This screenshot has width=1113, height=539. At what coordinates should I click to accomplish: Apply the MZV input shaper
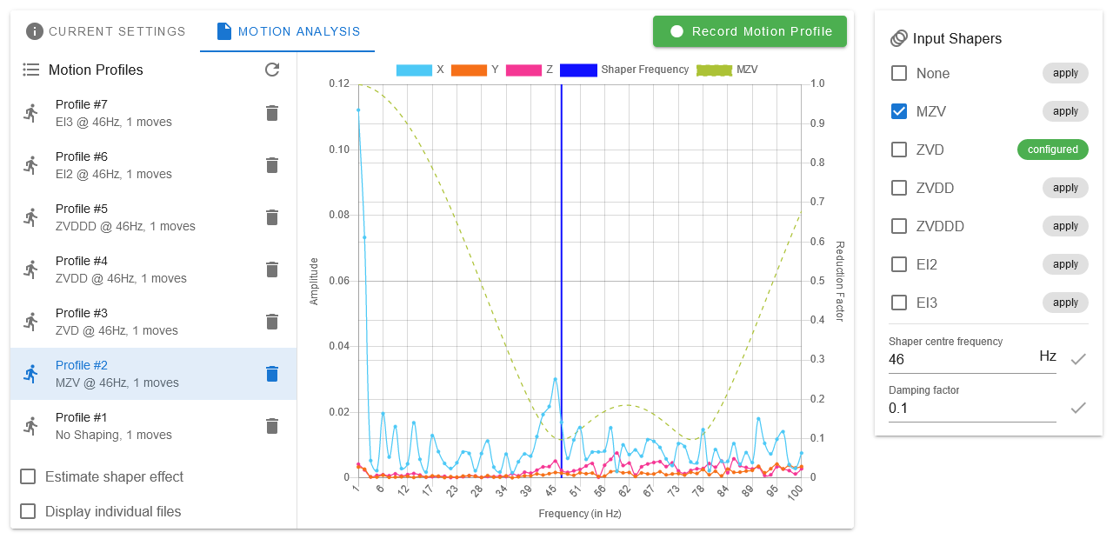[1065, 111]
